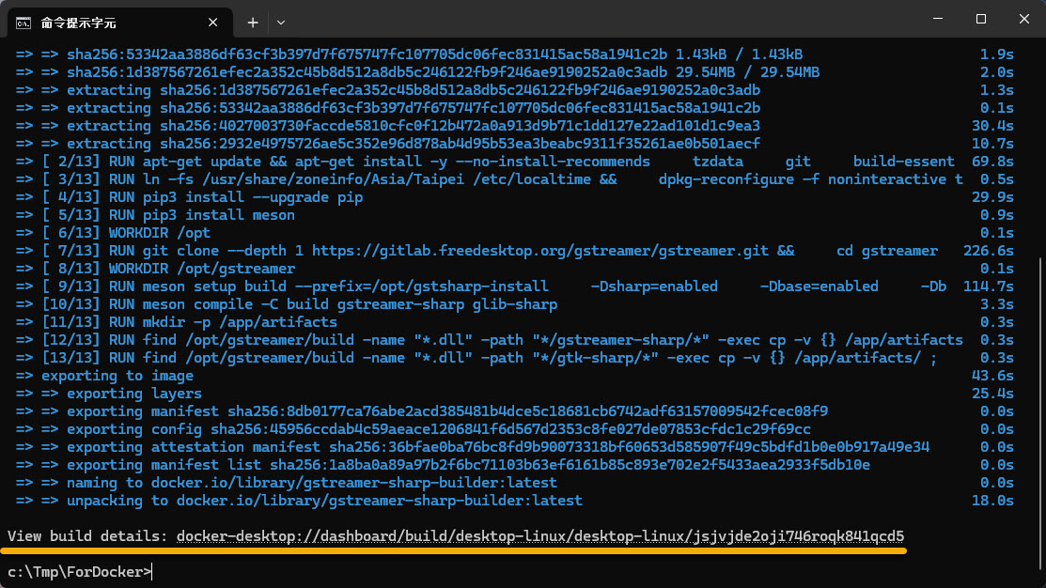The image size is (1046, 588).
Task: Click the 226.6s timing value
Action: [x=995, y=251]
